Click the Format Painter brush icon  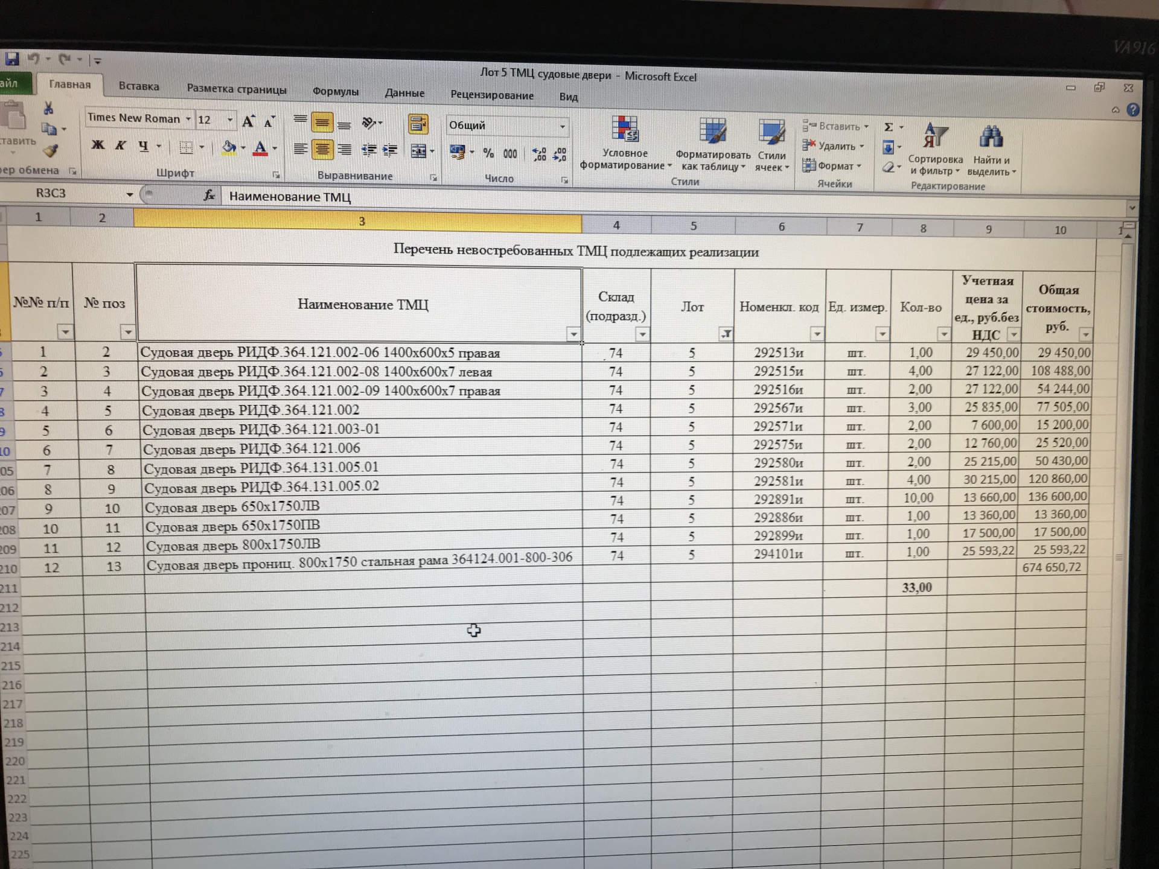pyautogui.click(x=51, y=151)
